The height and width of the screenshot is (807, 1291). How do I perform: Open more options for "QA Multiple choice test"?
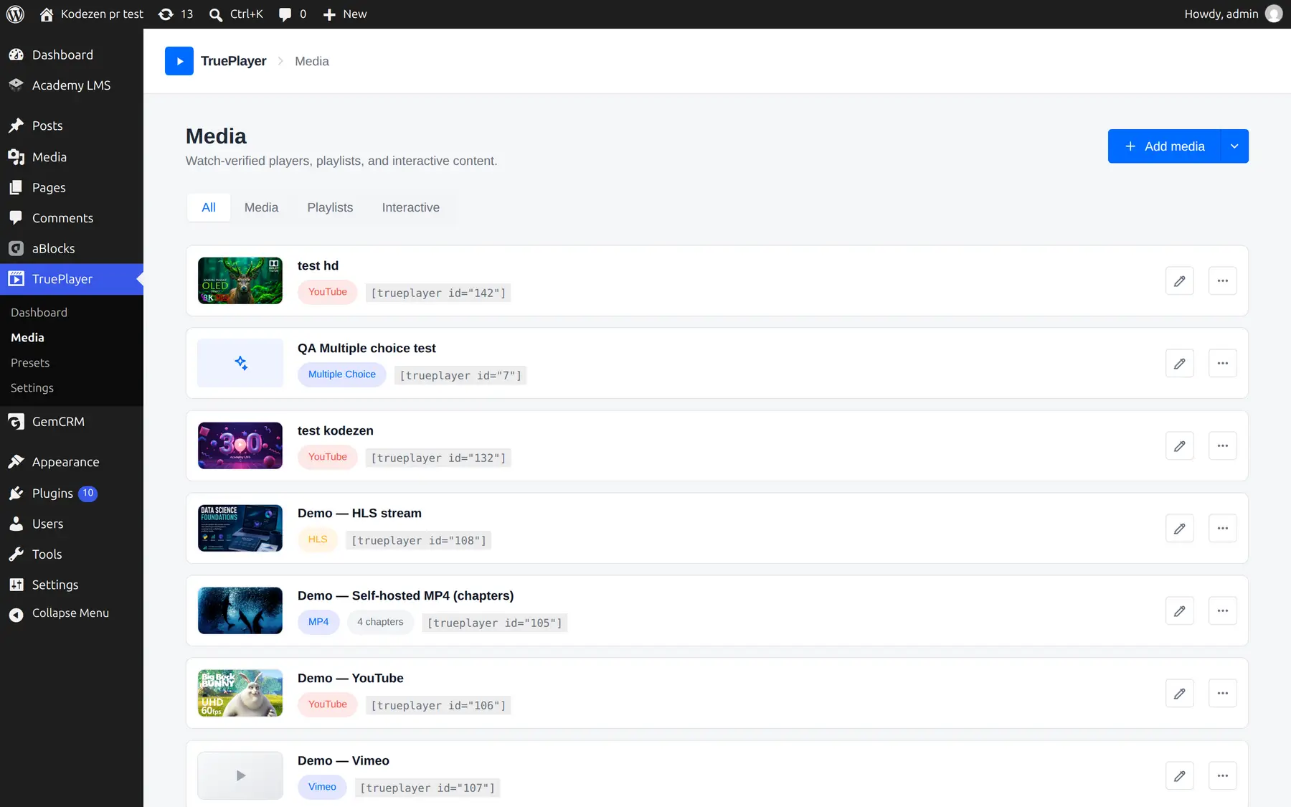click(x=1223, y=364)
